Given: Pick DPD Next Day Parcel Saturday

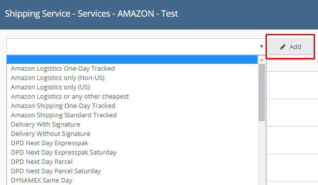Looking at the screenshot, I should point(56,171).
